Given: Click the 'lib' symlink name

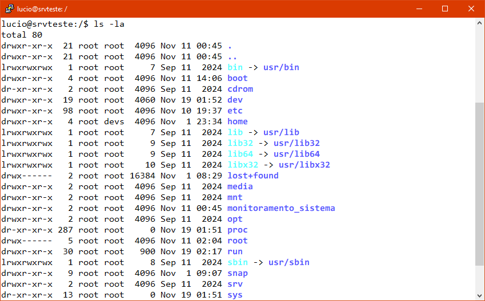Looking at the screenshot, I should click(x=235, y=132).
